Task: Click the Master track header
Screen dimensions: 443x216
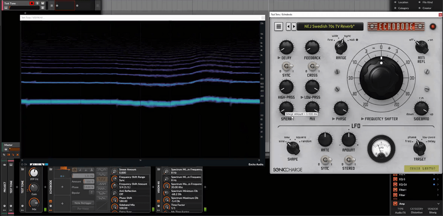Action: (x=11, y=147)
